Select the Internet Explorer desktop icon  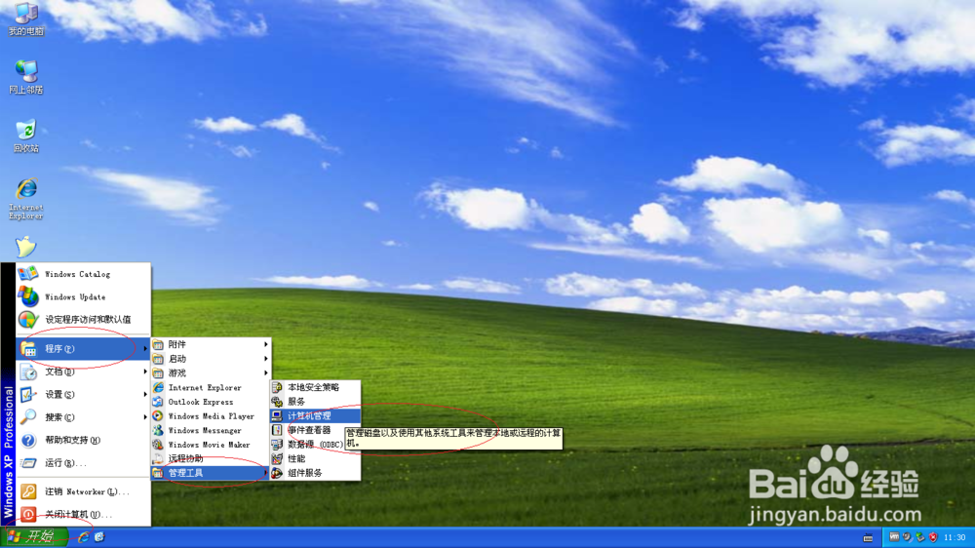pos(26,198)
